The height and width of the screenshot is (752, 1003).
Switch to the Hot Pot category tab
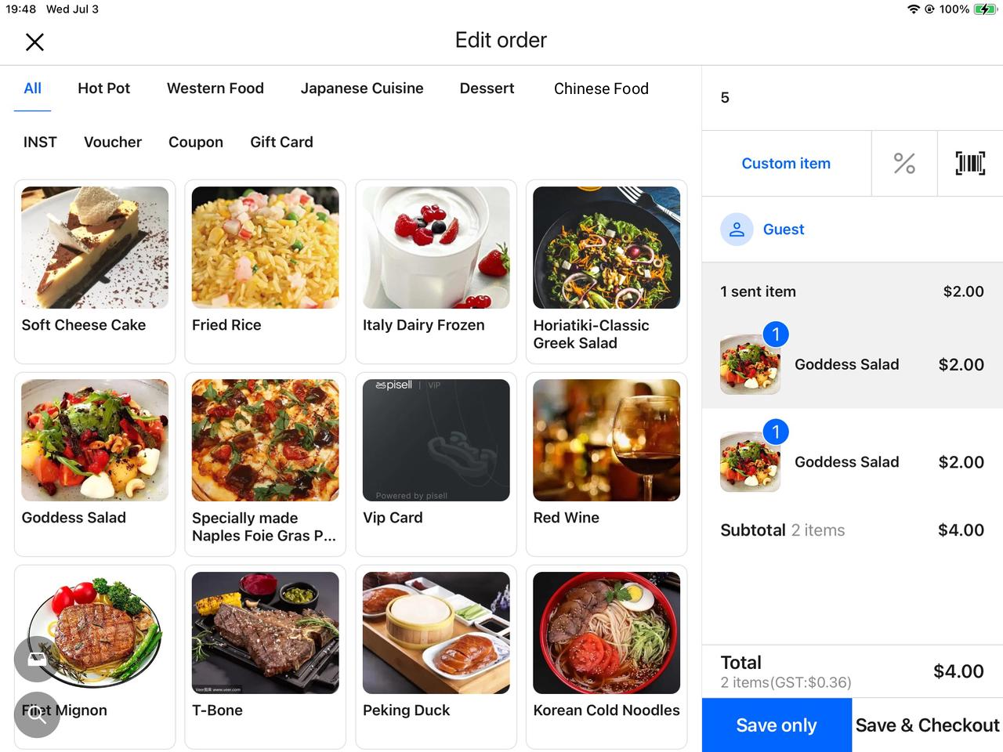tap(103, 89)
